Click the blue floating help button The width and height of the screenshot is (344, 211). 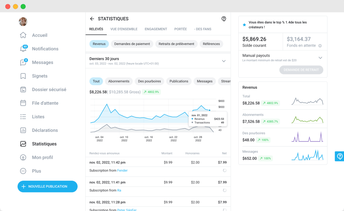339,156
